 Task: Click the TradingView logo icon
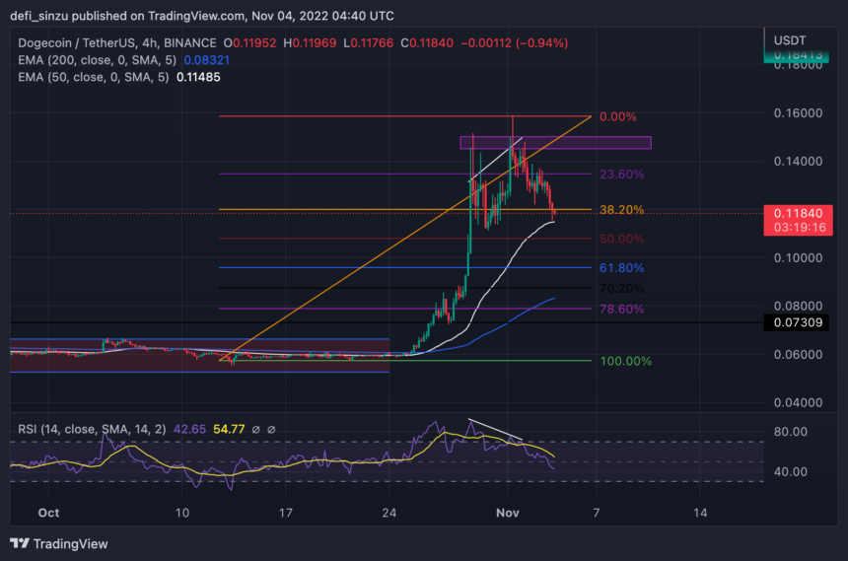coord(20,543)
